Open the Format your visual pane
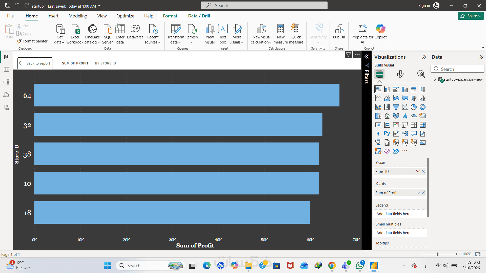This screenshot has height=273, width=486. point(400,74)
